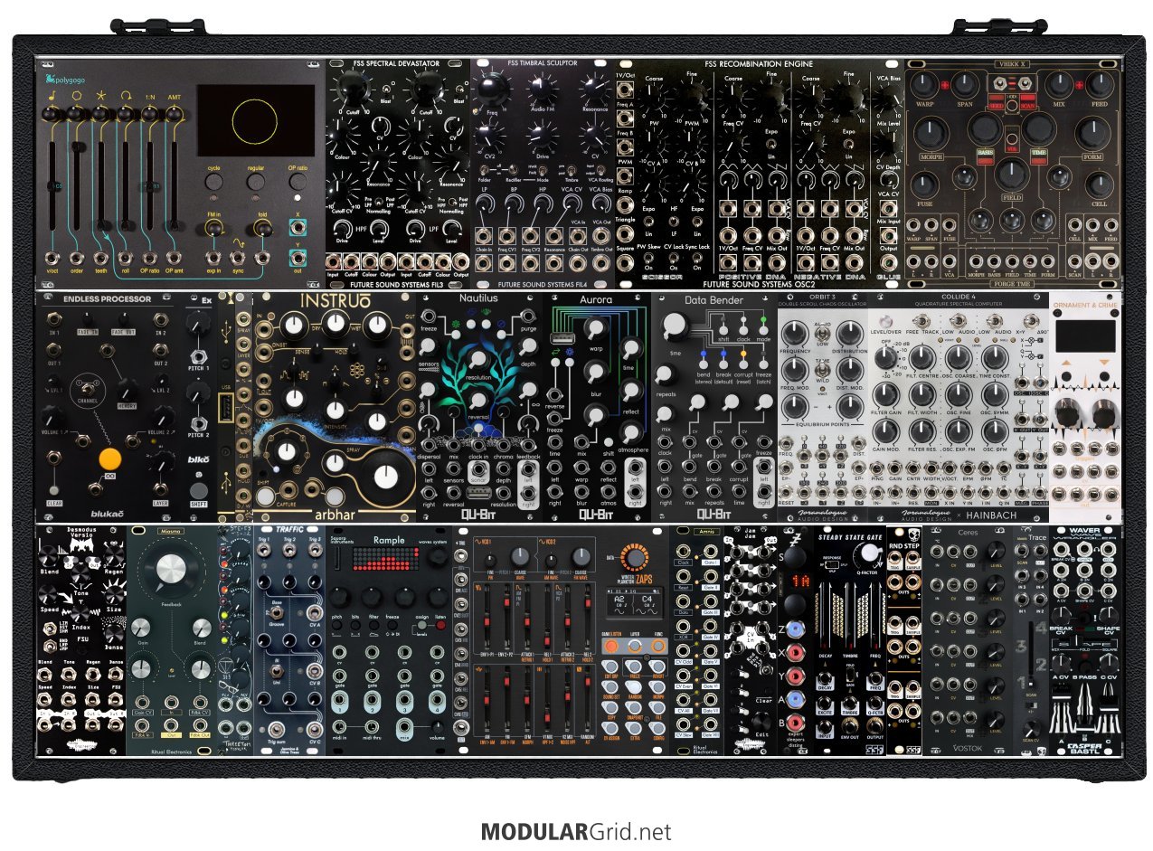The height and width of the screenshot is (851, 1153).
Task: Toggle the Timbre pre/post switch
Action: [x=572, y=169]
